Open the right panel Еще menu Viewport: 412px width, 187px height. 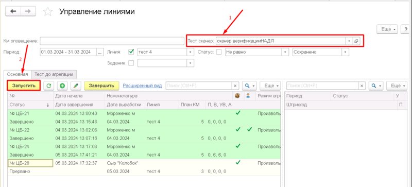point(397,86)
